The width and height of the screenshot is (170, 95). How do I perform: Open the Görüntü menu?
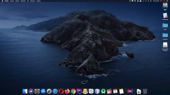coord(23,1)
